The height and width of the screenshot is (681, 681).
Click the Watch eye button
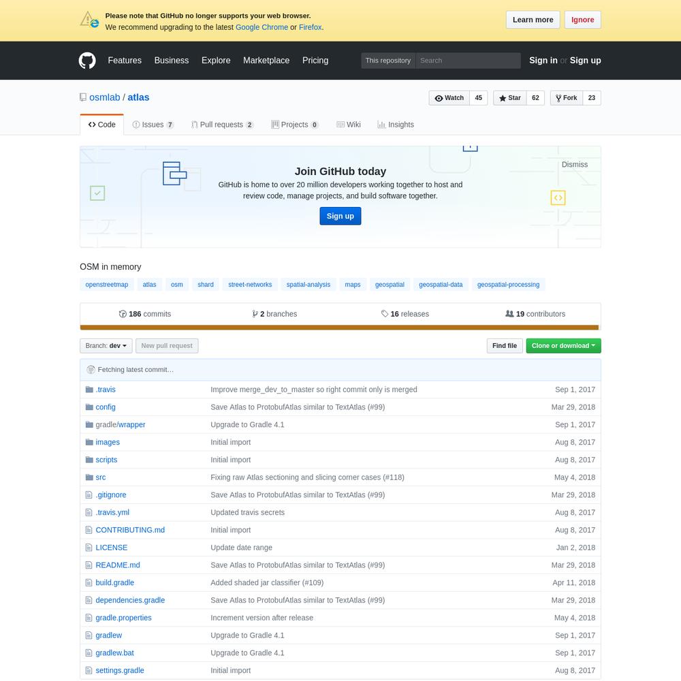[449, 98]
